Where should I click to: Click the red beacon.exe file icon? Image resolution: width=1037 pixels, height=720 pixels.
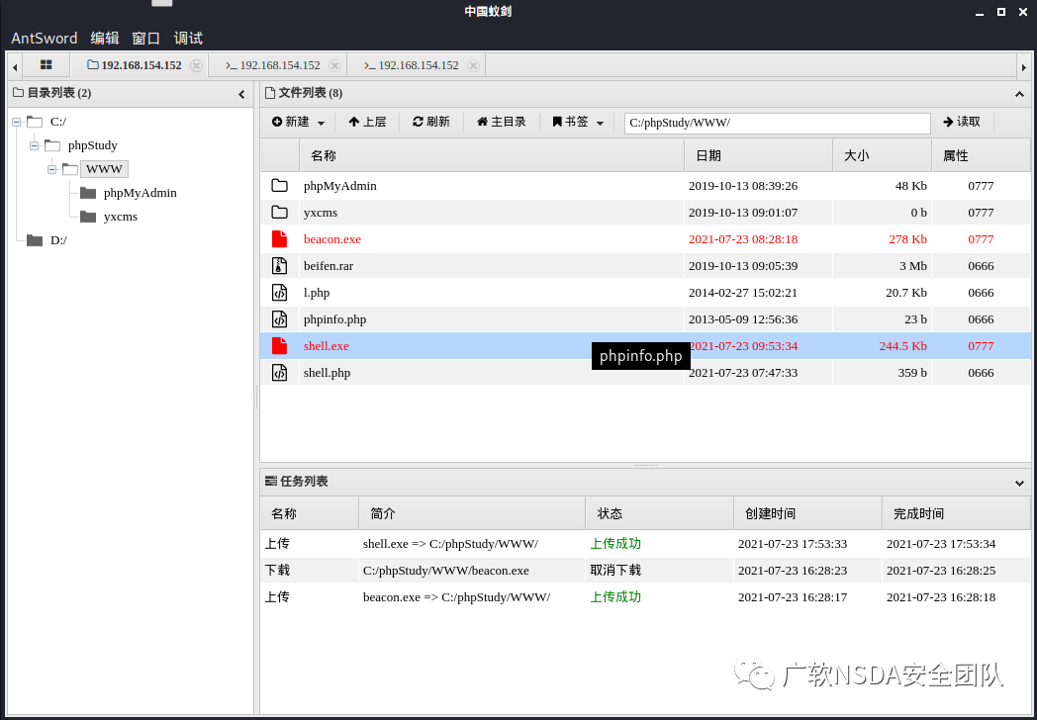click(x=280, y=239)
